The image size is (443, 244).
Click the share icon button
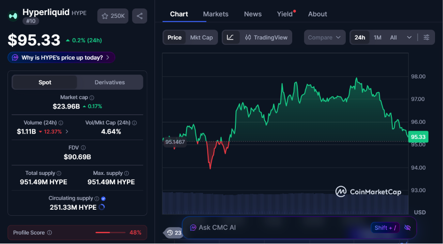pyautogui.click(x=140, y=16)
